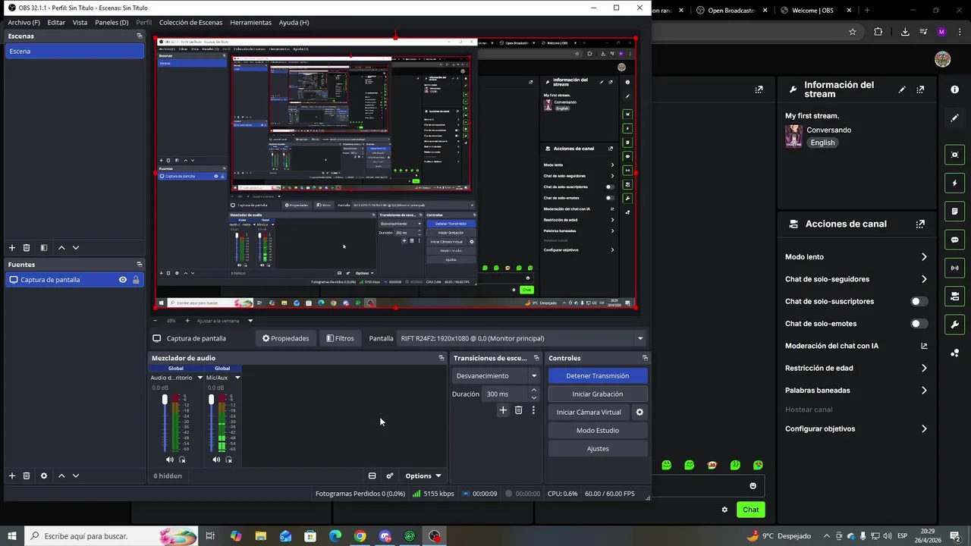Open virtual camera settings gear
Screen dimensions: 971x546
(x=639, y=413)
